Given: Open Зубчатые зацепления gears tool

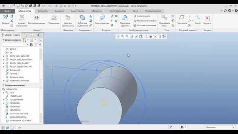Looking at the screenshot, I should [x=82, y=20].
